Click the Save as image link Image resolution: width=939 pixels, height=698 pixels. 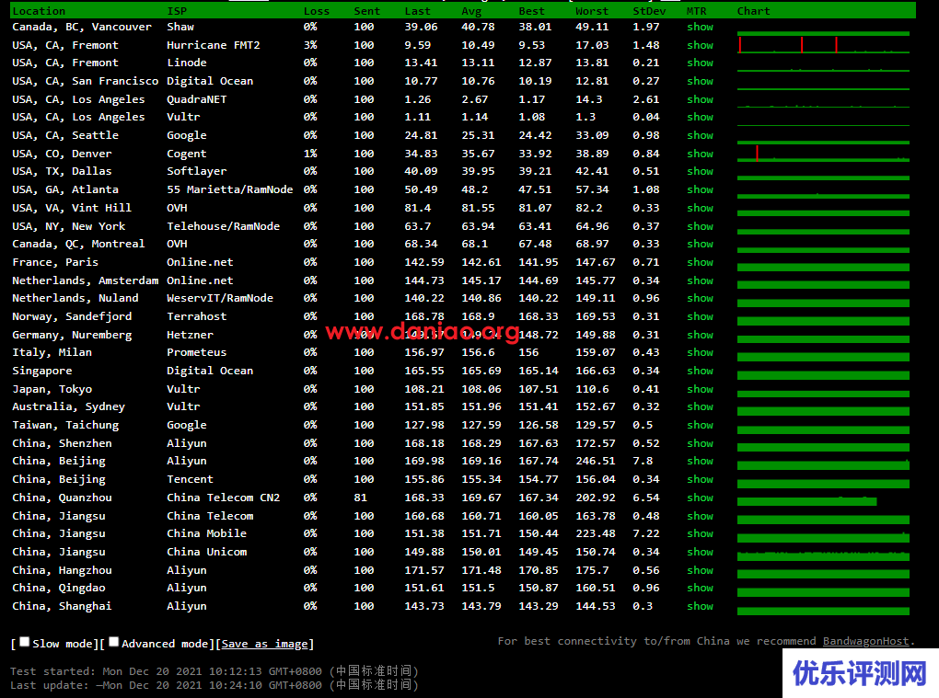pos(265,644)
